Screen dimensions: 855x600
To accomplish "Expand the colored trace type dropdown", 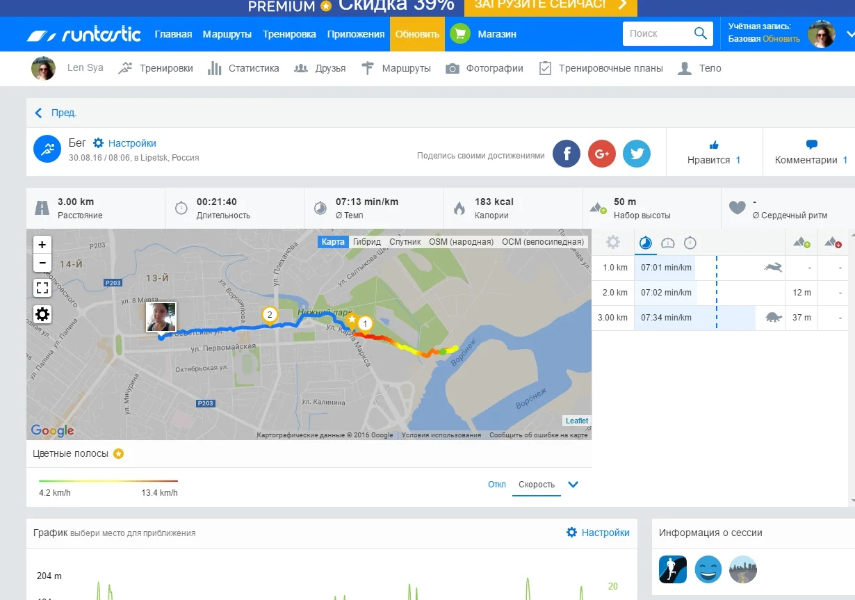I will 573,485.
